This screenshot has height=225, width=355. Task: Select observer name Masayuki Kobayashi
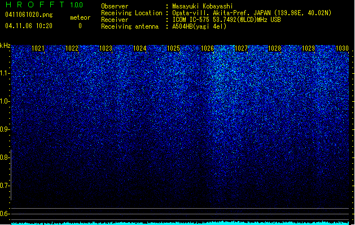click(202, 6)
